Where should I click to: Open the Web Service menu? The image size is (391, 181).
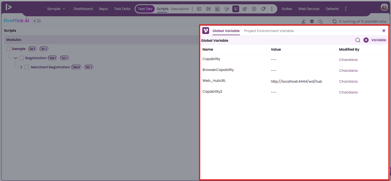click(x=309, y=9)
